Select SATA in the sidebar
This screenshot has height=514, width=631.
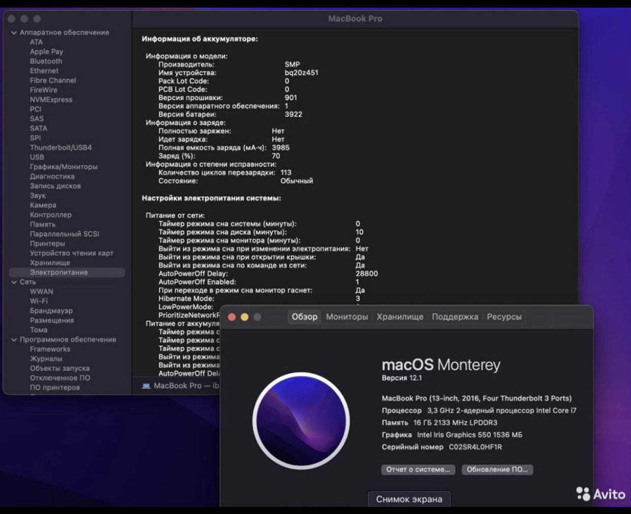(x=38, y=129)
